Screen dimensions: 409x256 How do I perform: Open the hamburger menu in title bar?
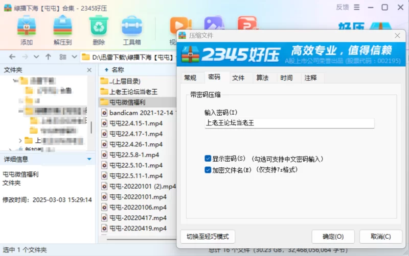click(356, 7)
